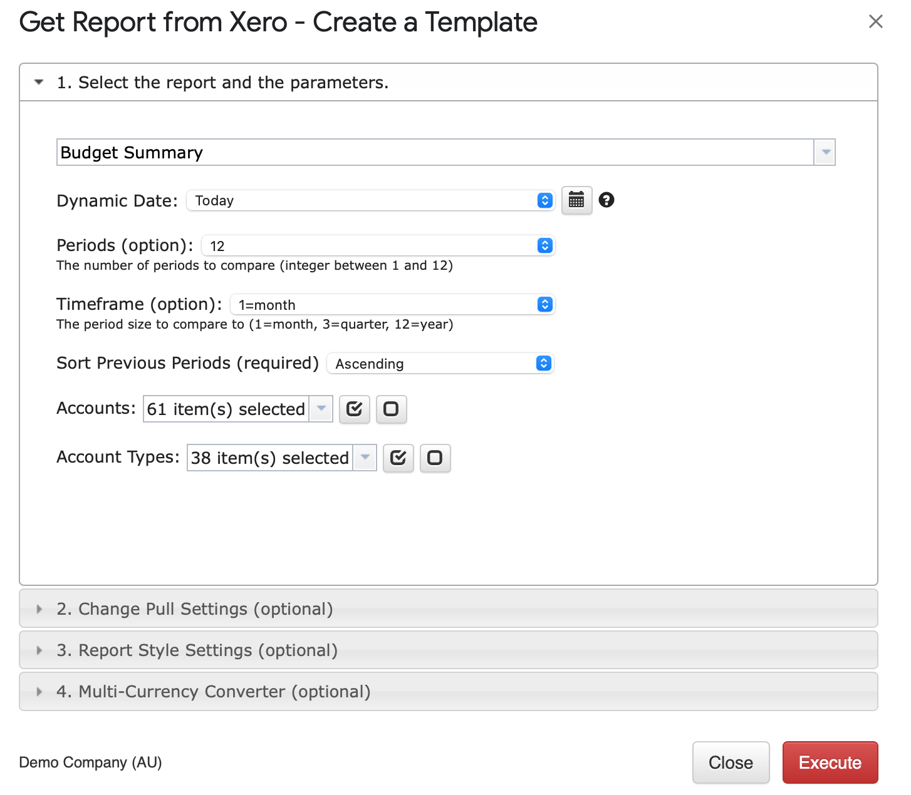Viewport: 911px width, 795px height.
Task: Collapse section 1 Select the report
Action: point(449,83)
